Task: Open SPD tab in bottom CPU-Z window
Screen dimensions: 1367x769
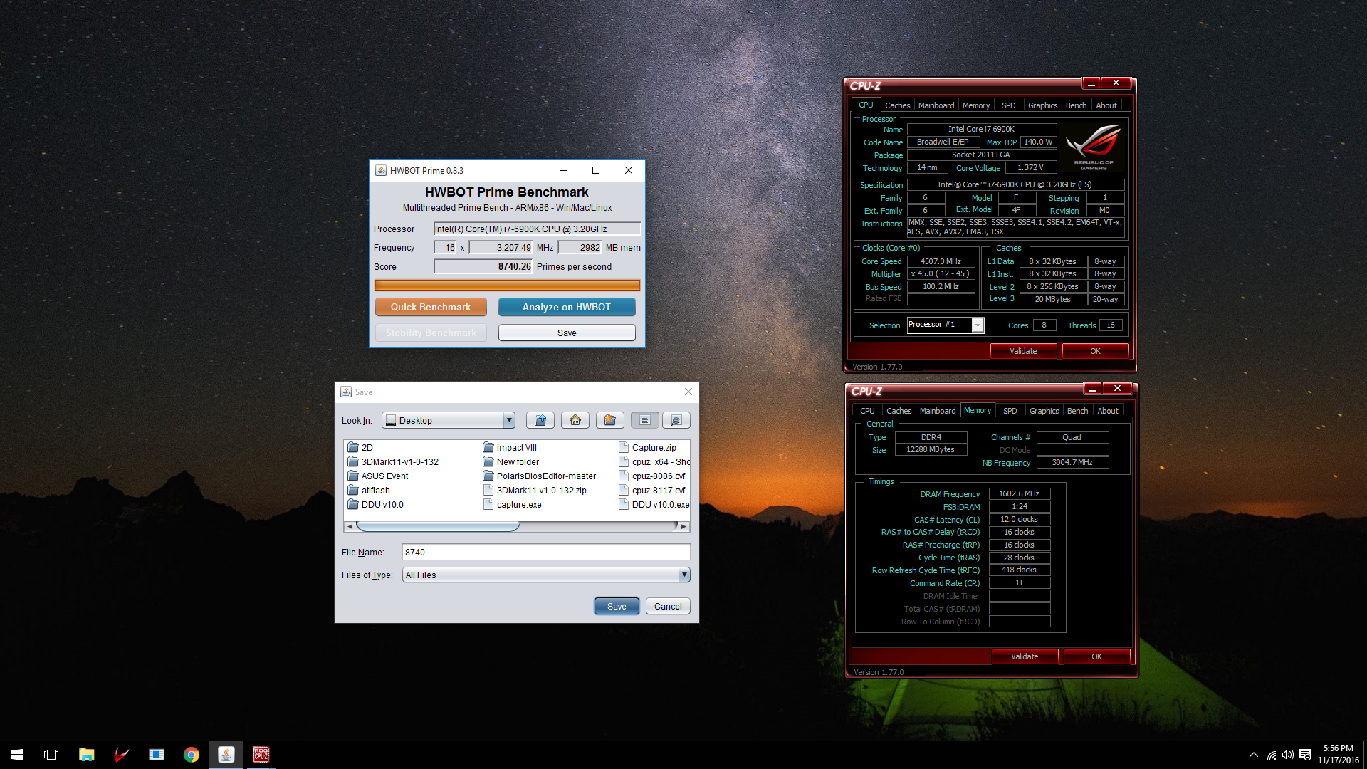Action: [x=1010, y=411]
